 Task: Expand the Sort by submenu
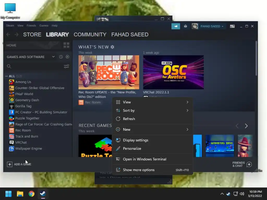pos(153,110)
